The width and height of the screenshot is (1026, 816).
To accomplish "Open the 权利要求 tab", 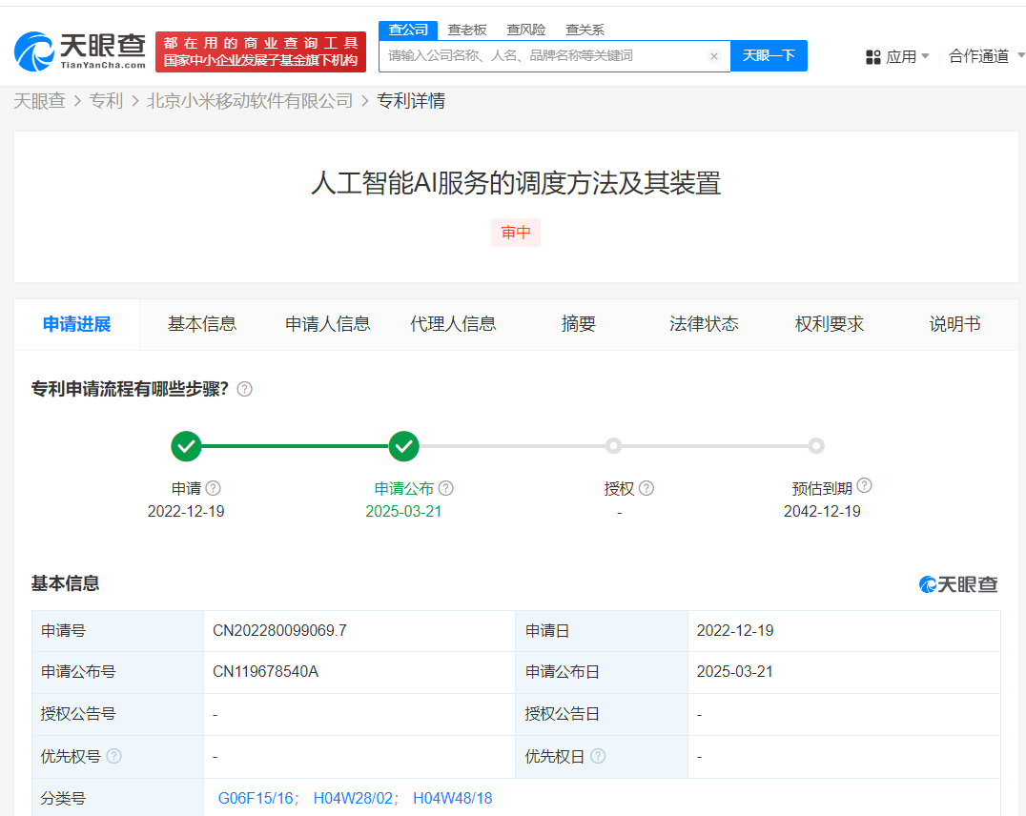I will [x=830, y=324].
